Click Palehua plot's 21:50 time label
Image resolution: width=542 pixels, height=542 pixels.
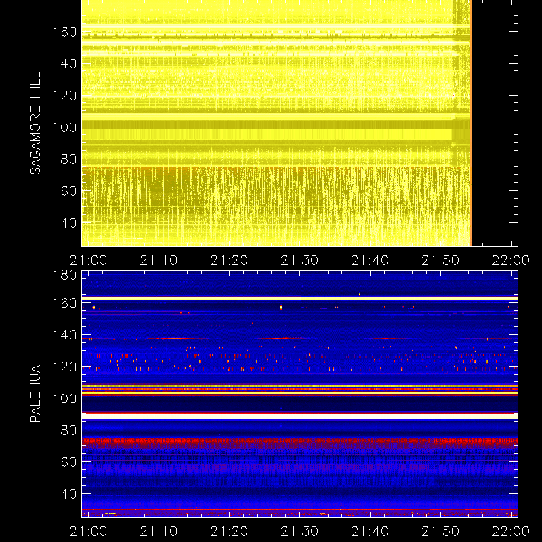coord(440,531)
